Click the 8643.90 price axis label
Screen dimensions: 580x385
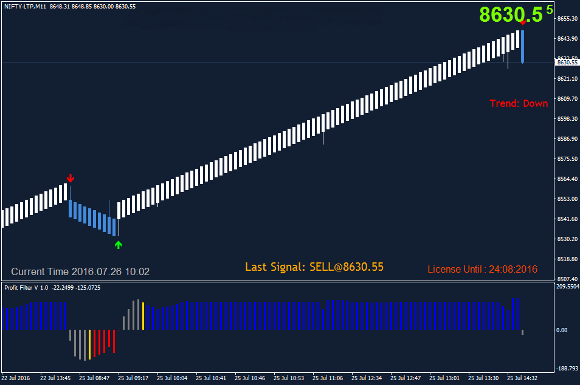(x=567, y=38)
